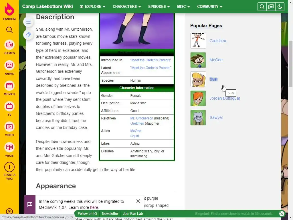The height and width of the screenshot is (220, 293).
Task: Click Sawyer's thumbnail image
Action: pos(198,118)
